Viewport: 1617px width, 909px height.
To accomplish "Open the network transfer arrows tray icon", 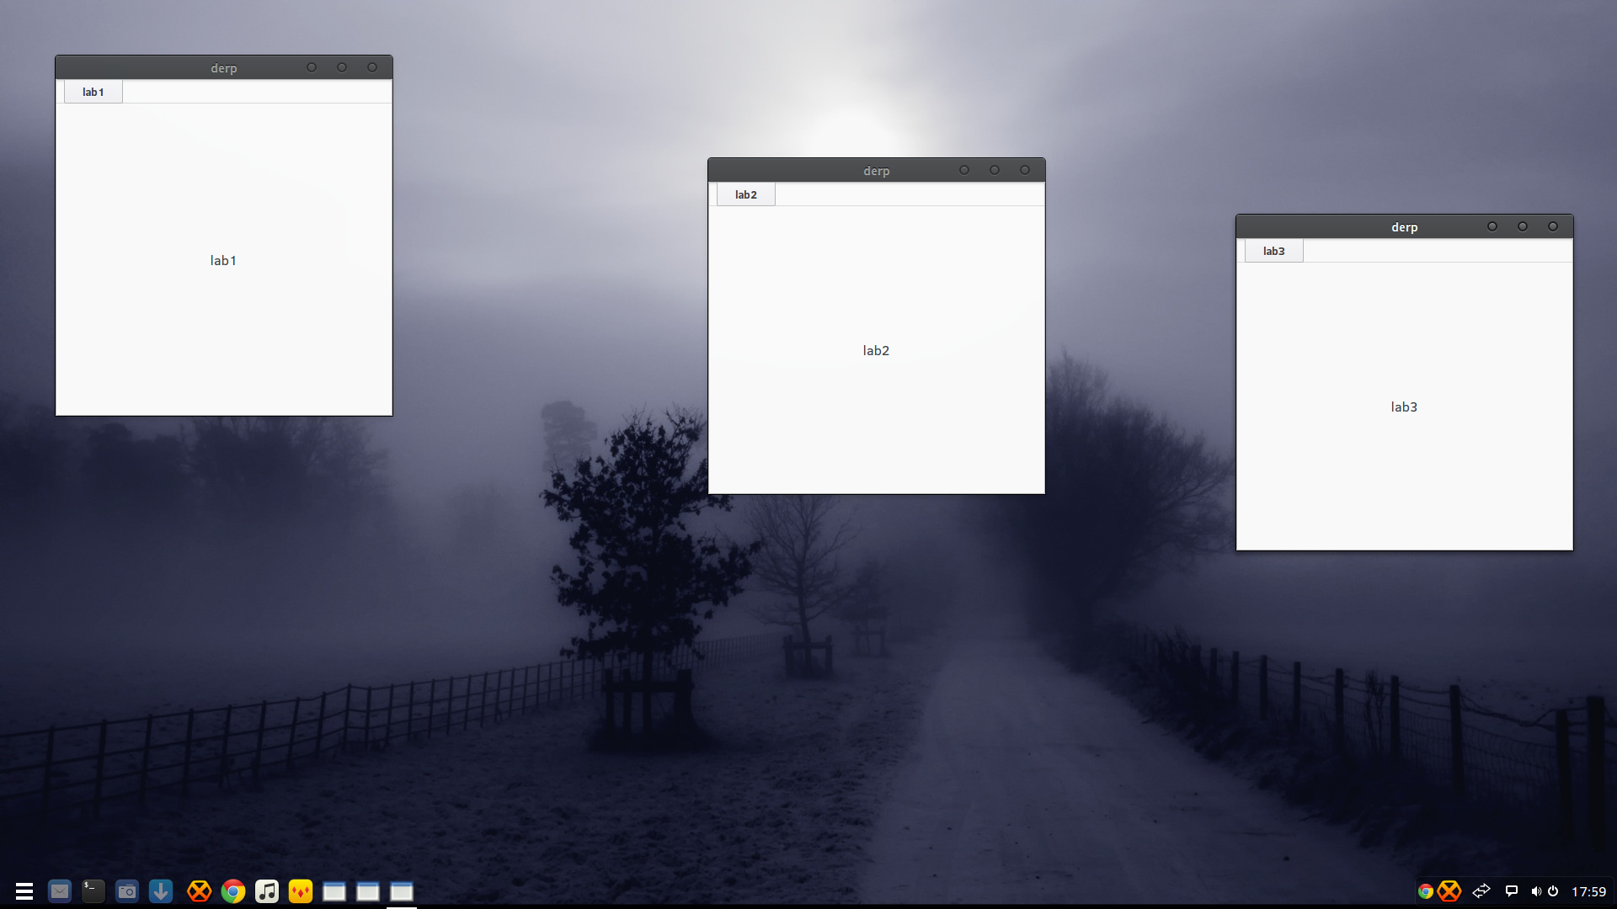I will pyautogui.click(x=1481, y=890).
